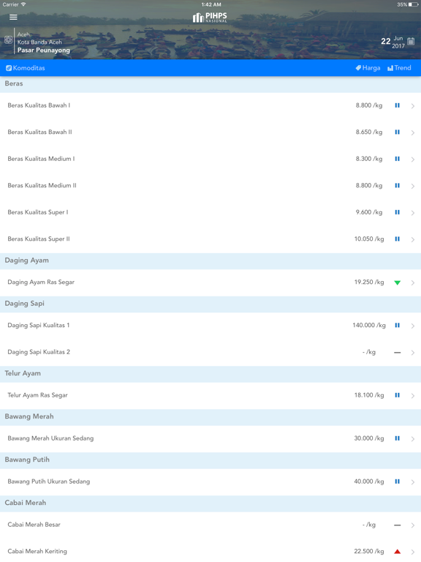Tap the 8.300 /kg price
Viewport: 421px width, 562px height.
pos(368,159)
